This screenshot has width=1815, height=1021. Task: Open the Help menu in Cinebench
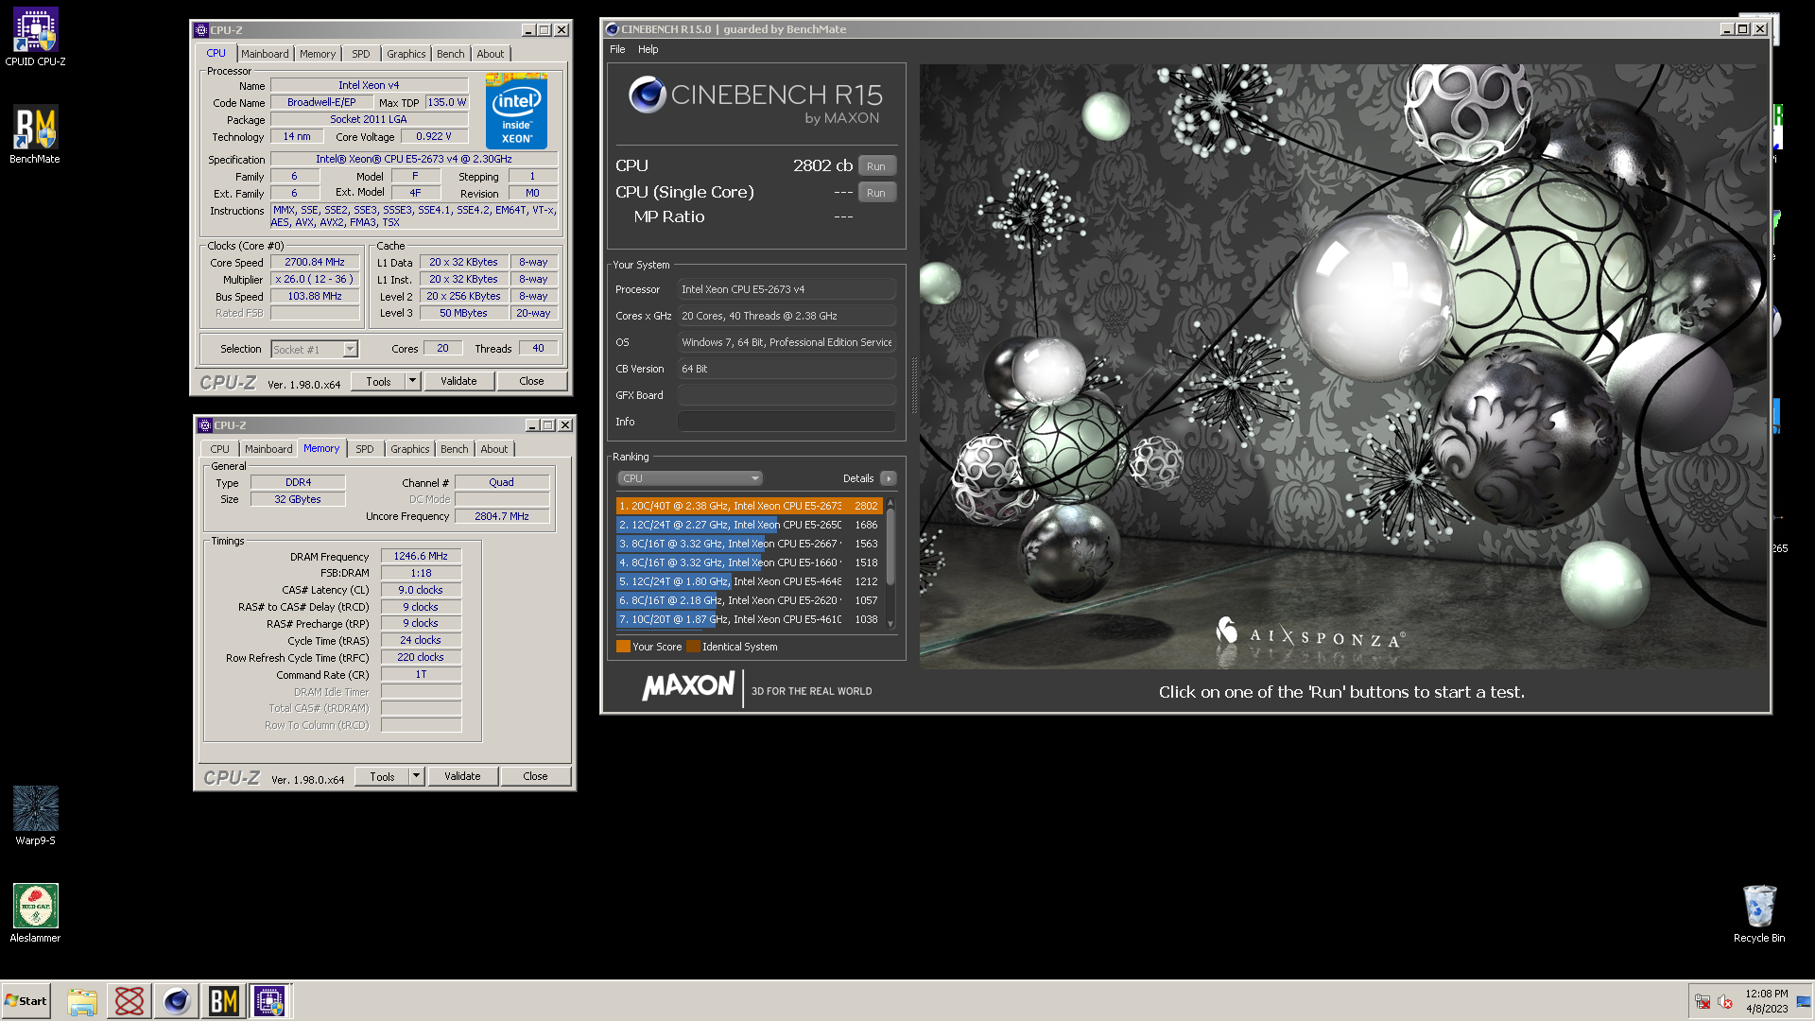(648, 49)
